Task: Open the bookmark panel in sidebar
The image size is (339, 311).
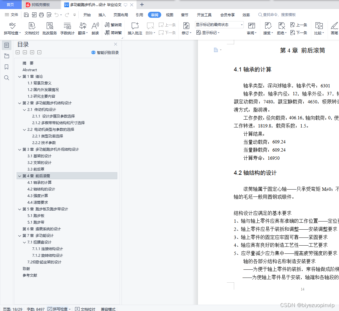Action: click(x=7, y=67)
